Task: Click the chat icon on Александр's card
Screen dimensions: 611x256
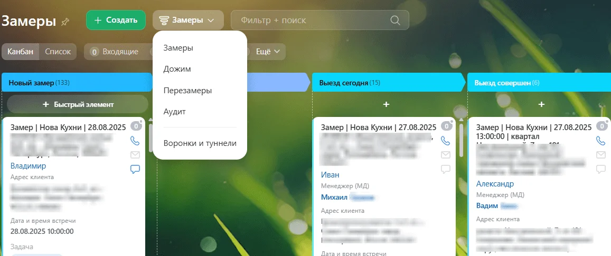Action: (600, 169)
